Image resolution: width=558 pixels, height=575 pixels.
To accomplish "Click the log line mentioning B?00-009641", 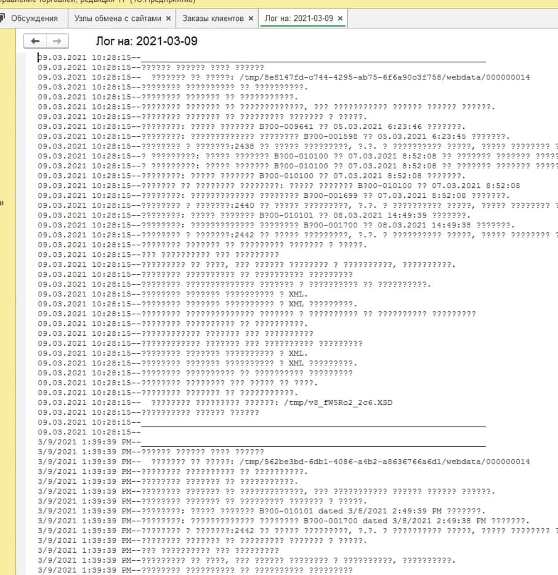I will pyautogui.click(x=251, y=126).
